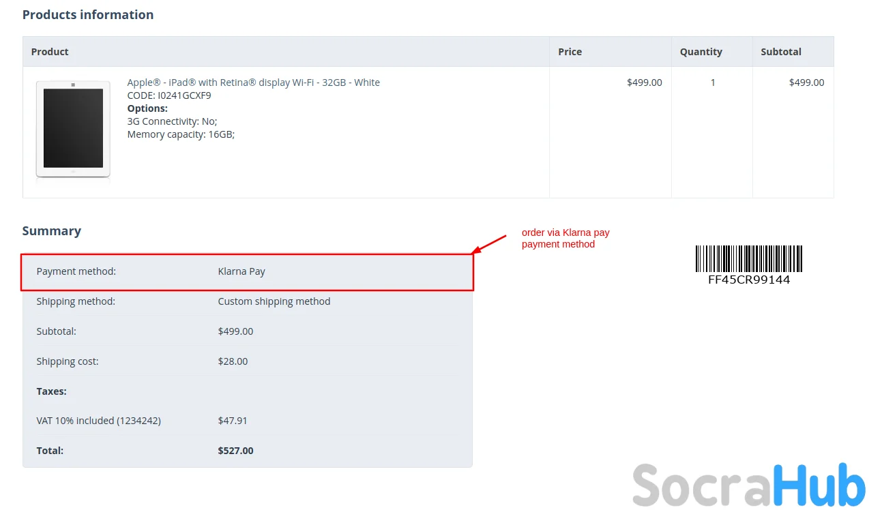Click the $47.91 VAT amount
This screenshot has height=510, width=882.
(233, 421)
